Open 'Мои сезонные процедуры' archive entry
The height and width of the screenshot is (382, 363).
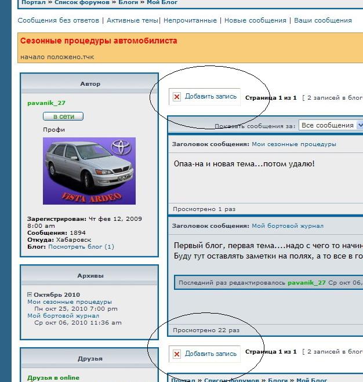70,302
